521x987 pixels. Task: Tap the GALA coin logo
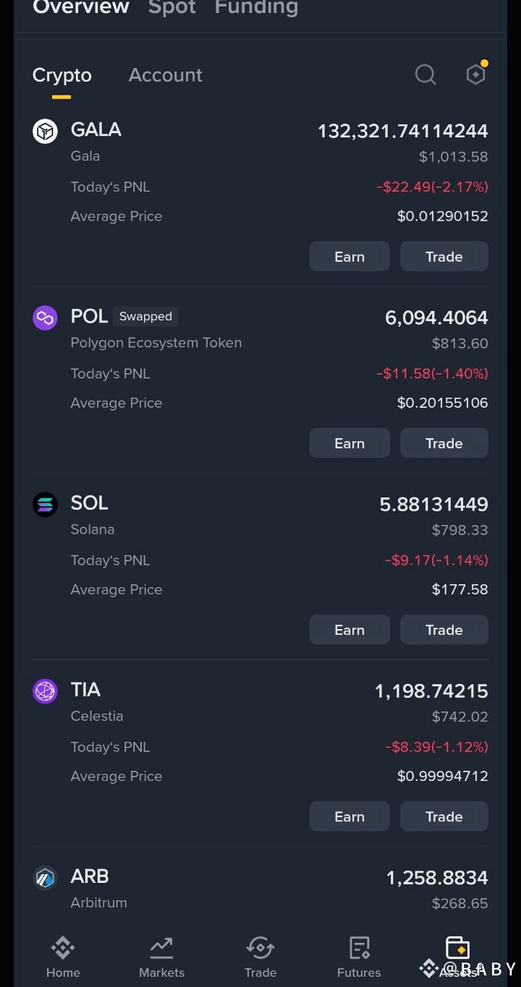click(x=45, y=131)
